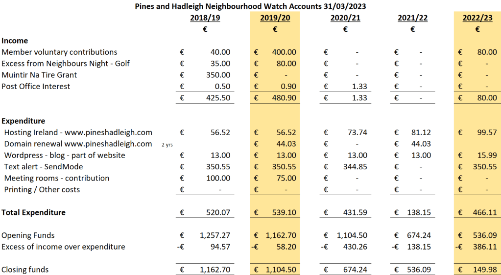
Task: Click the 2020/21 year header
Action: pos(345,19)
